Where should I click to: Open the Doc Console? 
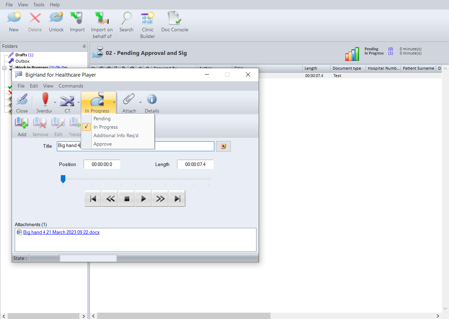[x=175, y=18]
